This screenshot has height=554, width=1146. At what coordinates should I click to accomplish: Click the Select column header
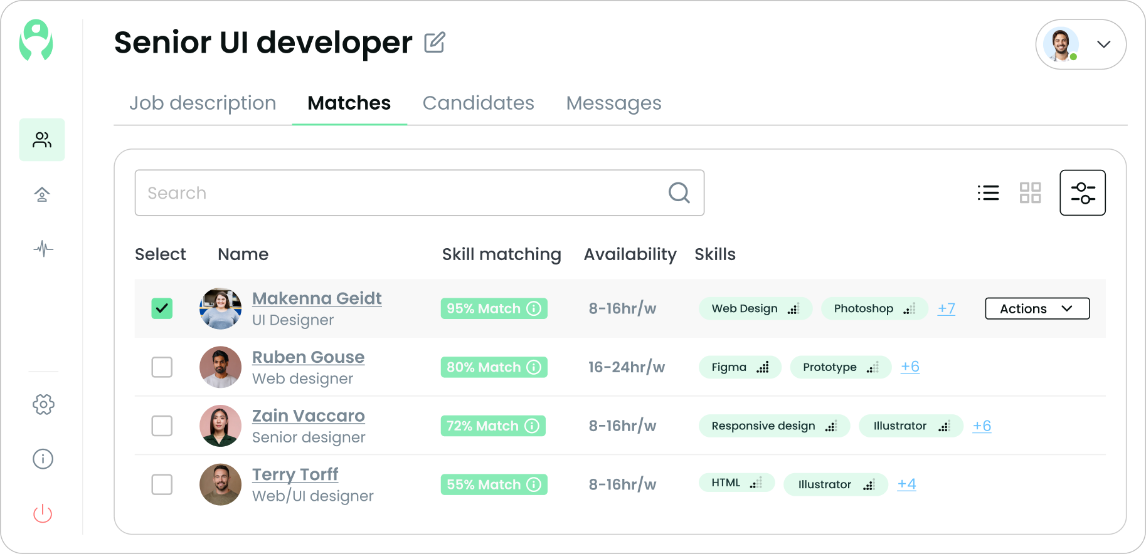click(161, 254)
